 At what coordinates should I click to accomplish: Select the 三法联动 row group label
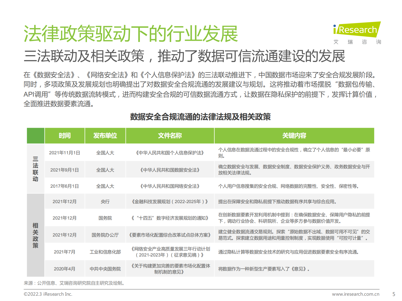35,169
